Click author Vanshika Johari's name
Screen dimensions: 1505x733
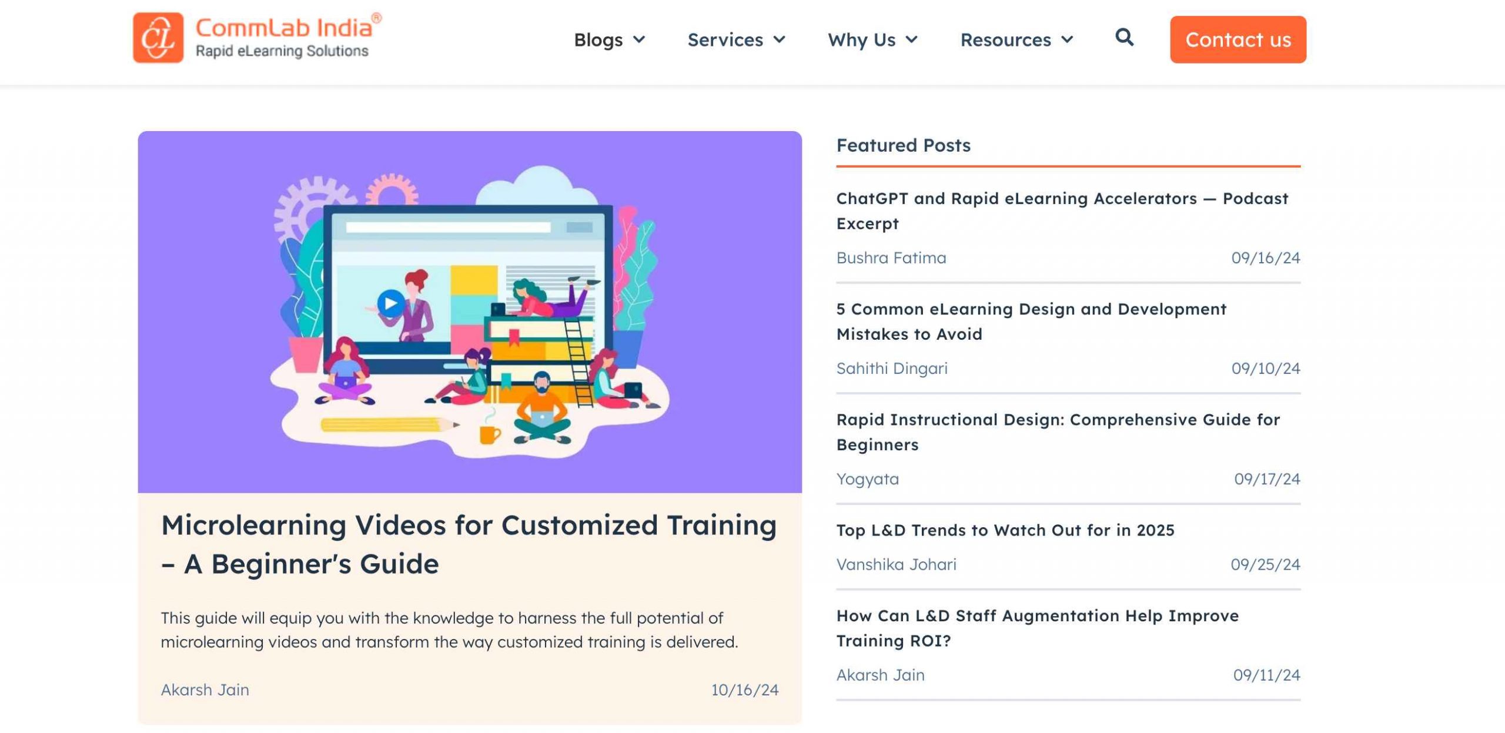click(896, 564)
